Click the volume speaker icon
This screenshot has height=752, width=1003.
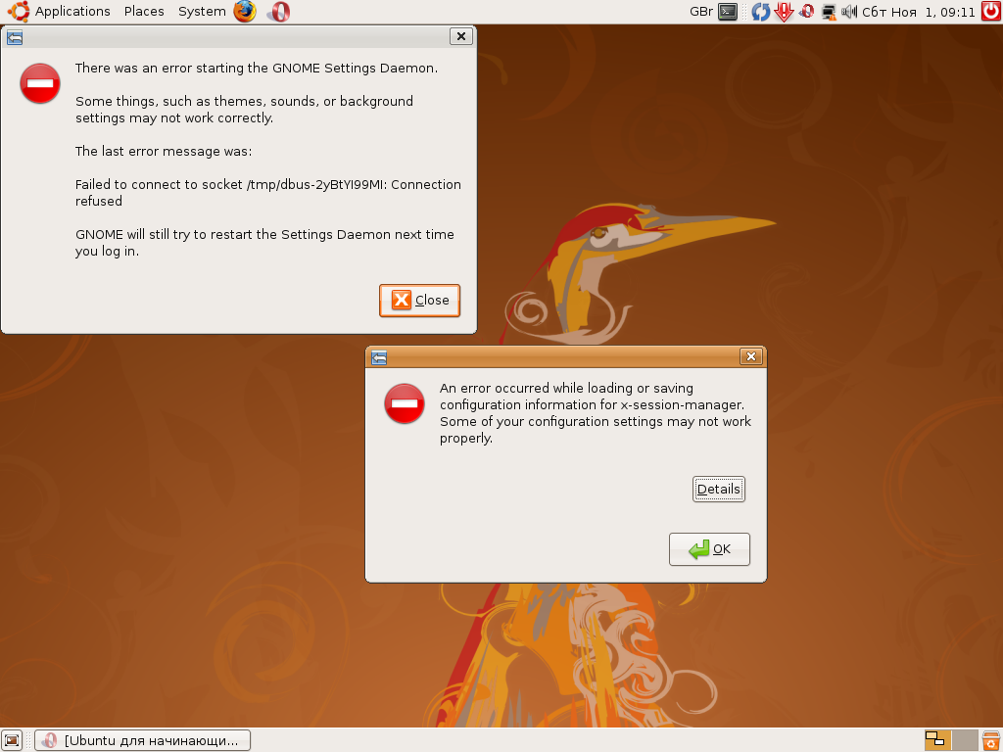[849, 12]
